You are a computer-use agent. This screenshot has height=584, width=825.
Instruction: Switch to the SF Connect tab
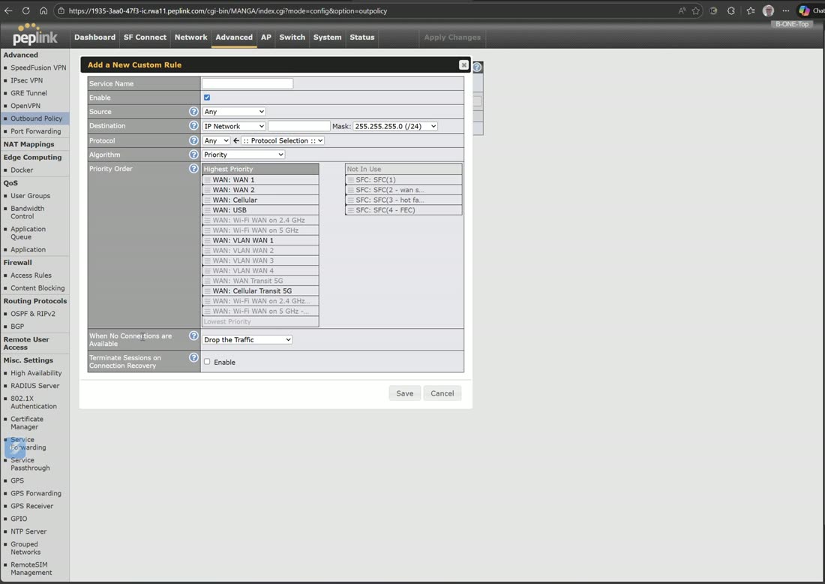tap(145, 38)
